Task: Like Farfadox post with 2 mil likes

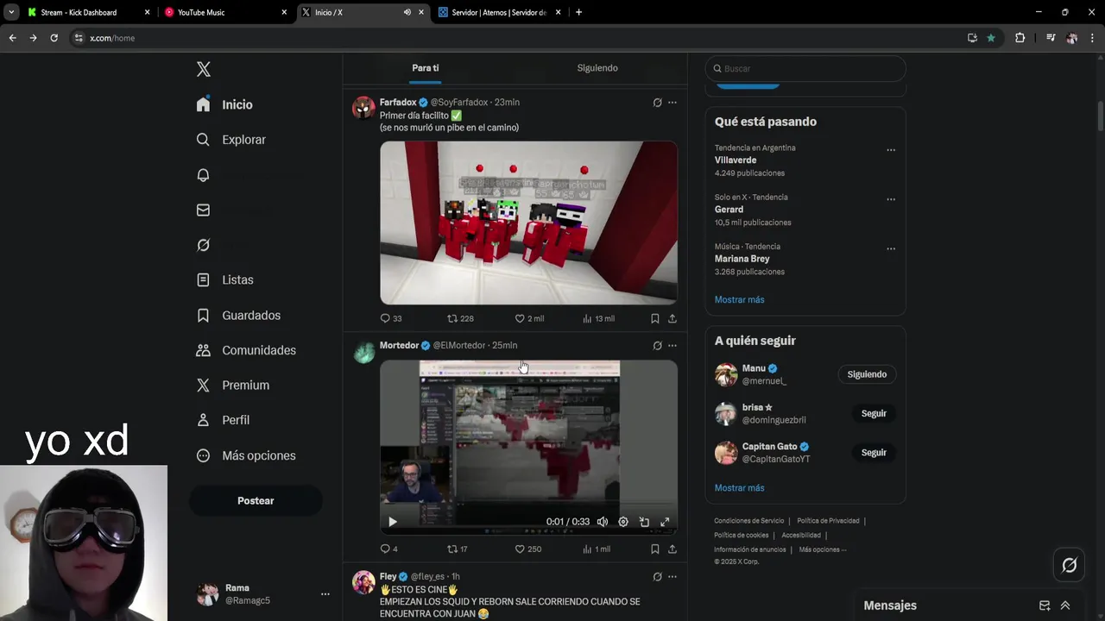Action: click(529, 318)
